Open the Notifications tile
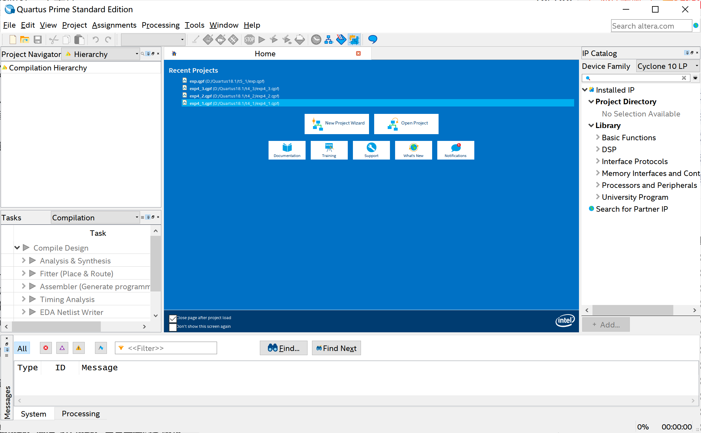The width and height of the screenshot is (701, 433). [455, 150]
